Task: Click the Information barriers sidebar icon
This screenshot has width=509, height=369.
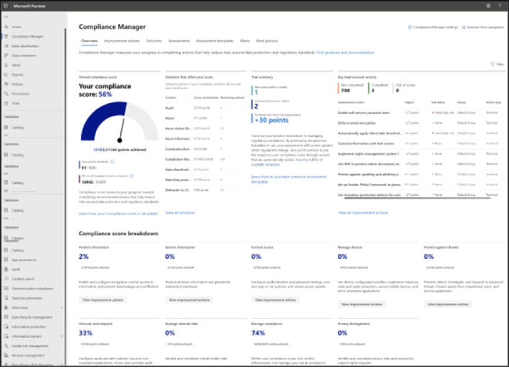Action: (x=6, y=336)
